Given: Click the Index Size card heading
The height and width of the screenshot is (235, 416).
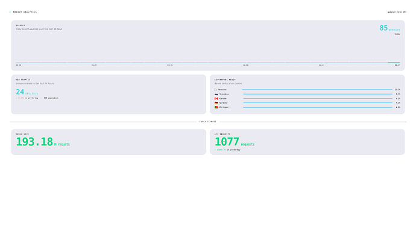Looking at the screenshot, I should coord(22,134).
